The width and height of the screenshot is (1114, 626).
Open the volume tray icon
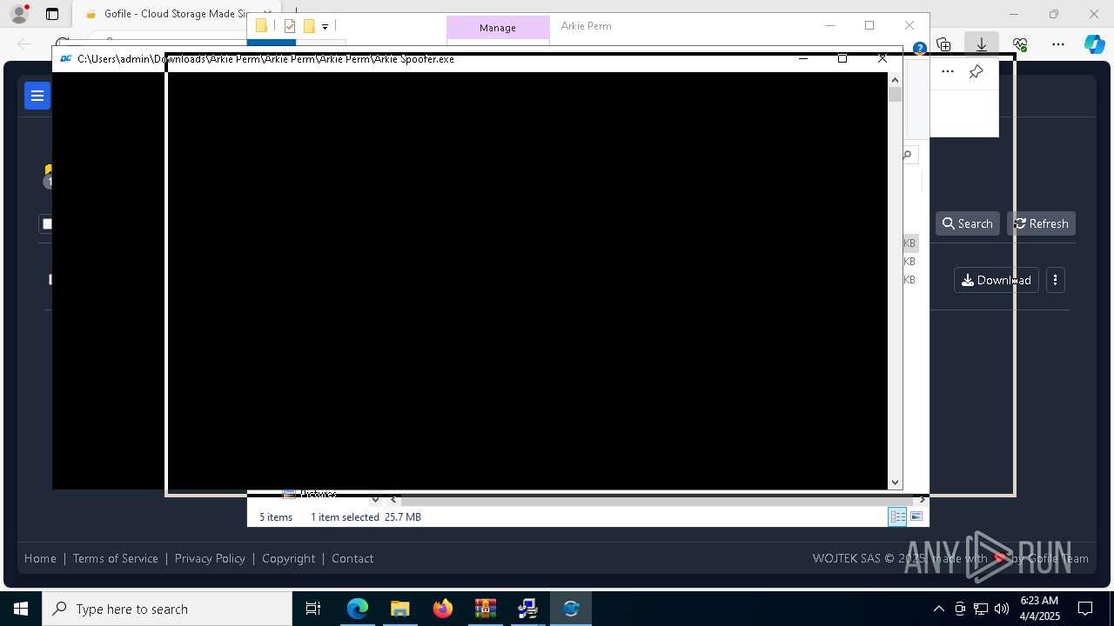click(x=1002, y=609)
